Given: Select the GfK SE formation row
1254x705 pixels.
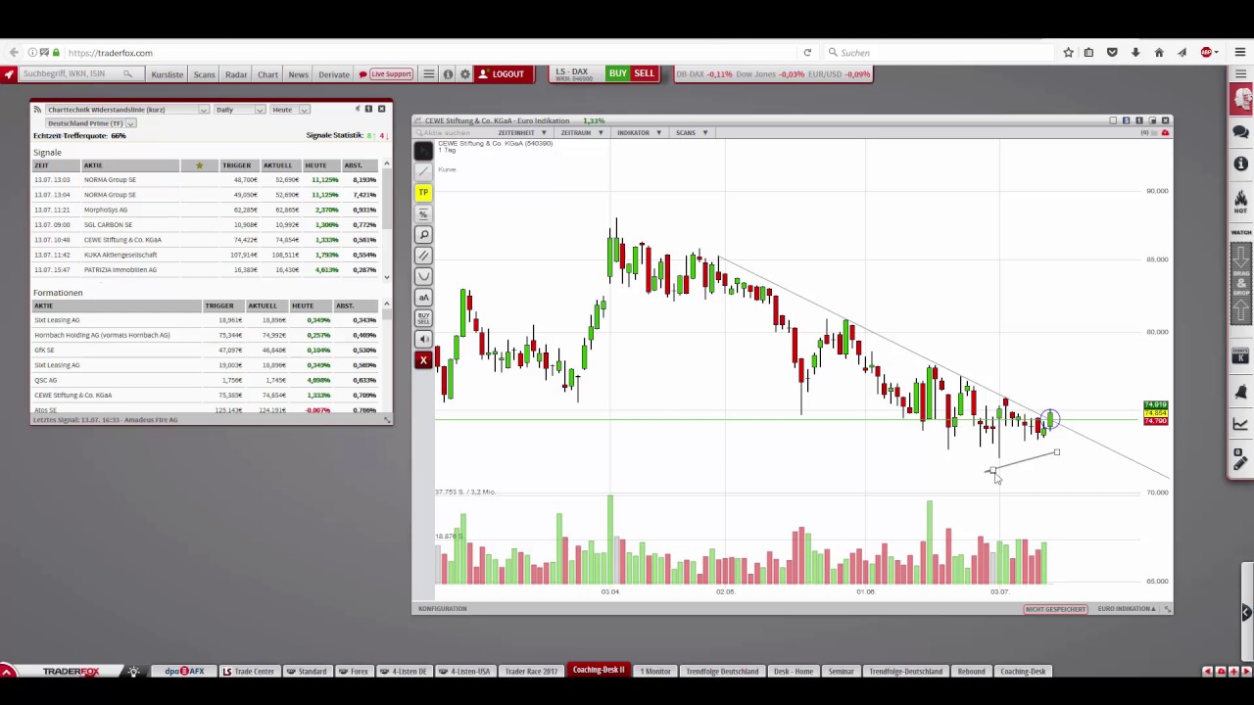Looking at the screenshot, I should click(x=206, y=351).
